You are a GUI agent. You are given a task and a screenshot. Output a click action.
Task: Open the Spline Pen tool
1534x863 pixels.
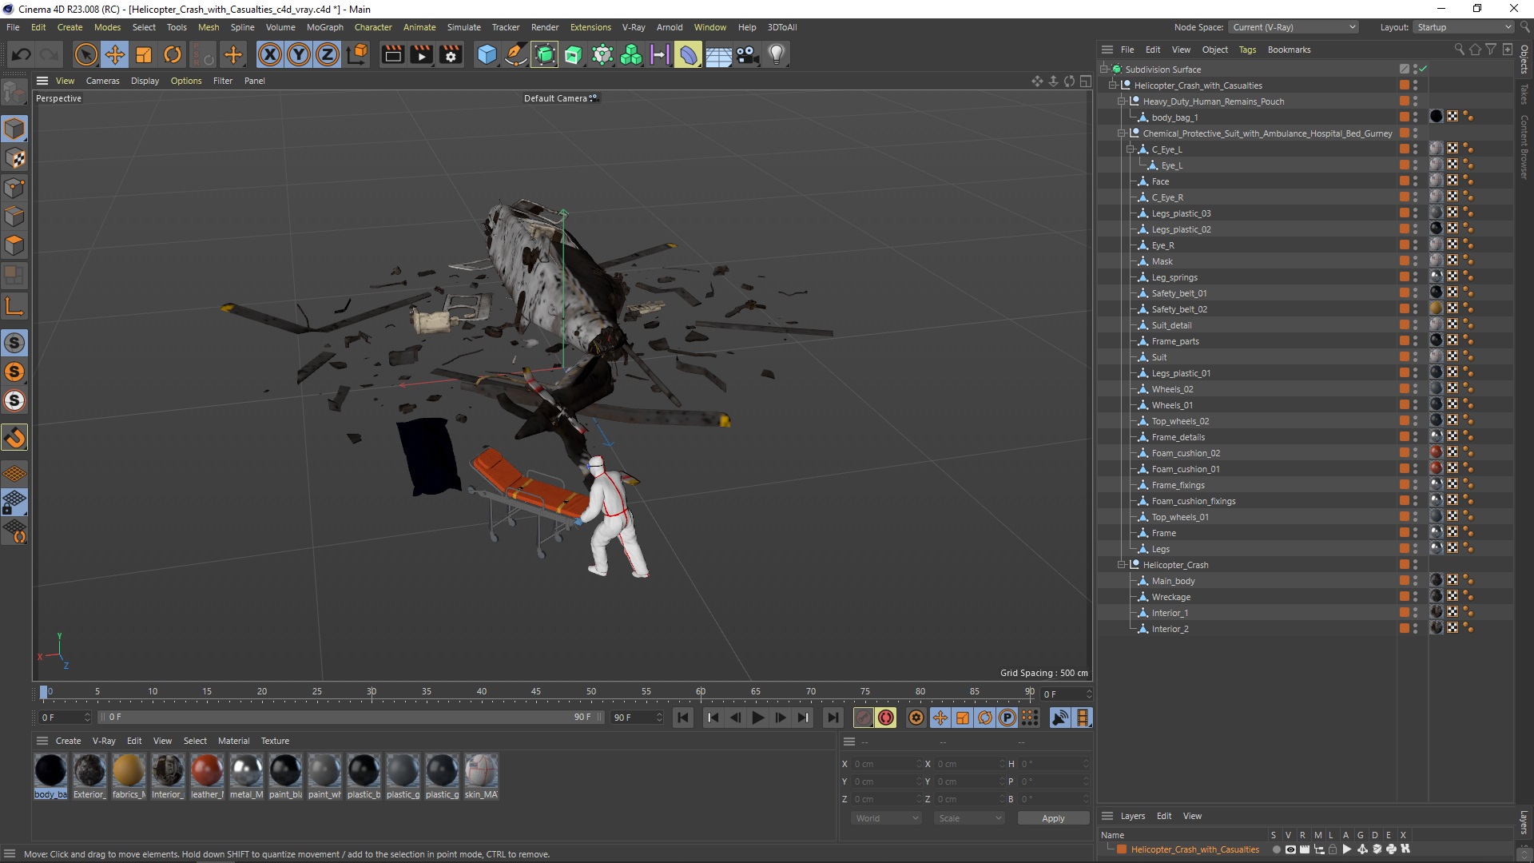click(x=516, y=54)
